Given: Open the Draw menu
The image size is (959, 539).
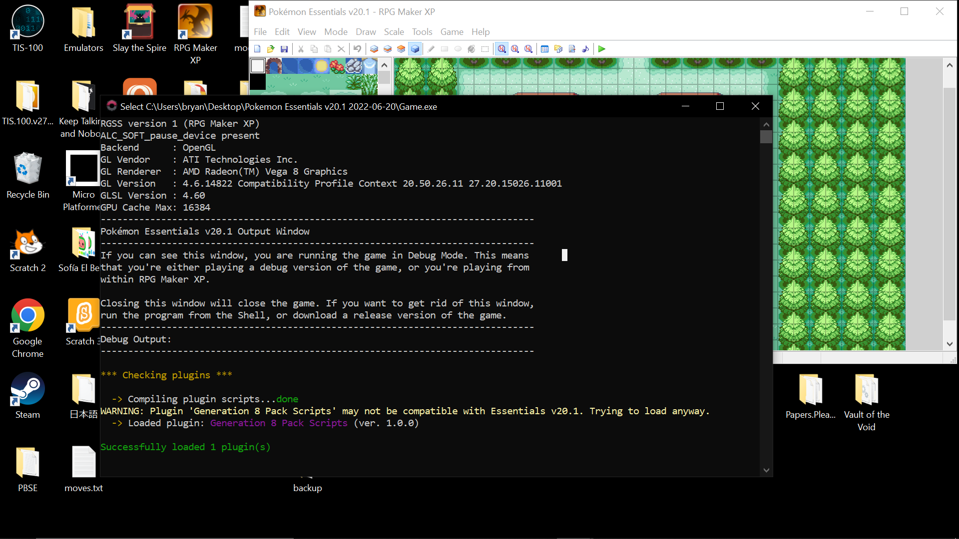Looking at the screenshot, I should pyautogui.click(x=366, y=32).
